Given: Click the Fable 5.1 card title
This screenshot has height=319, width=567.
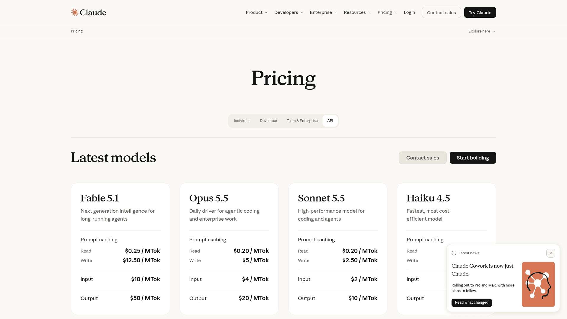Looking at the screenshot, I should click(x=100, y=198).
